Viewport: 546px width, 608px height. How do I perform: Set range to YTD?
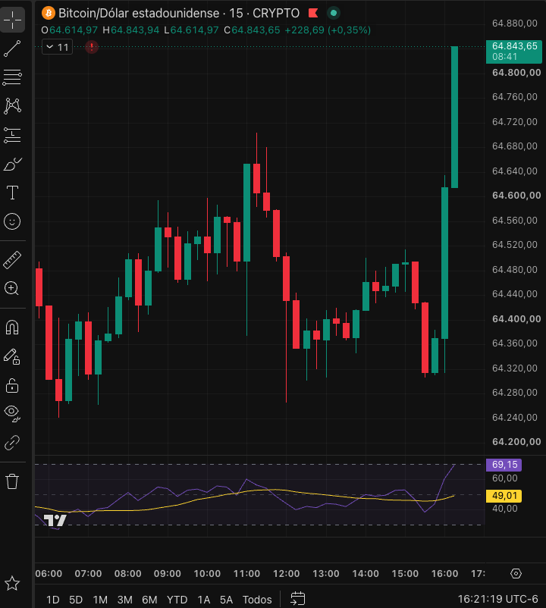pyautogui.click(x=177, y=600)
